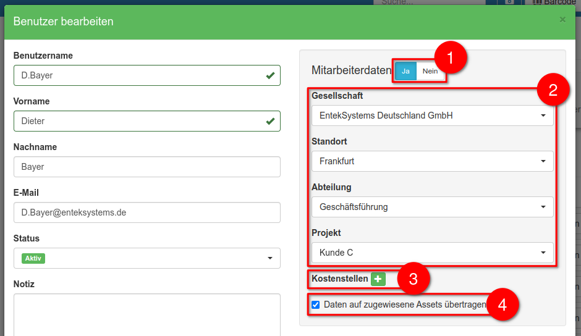Click the Gesellschaft label
This screenshot has height=336, width=581.
tap(337, 96)
